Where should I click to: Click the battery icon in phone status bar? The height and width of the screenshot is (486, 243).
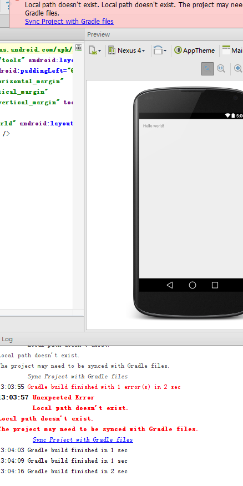click(x=233, y=115)
